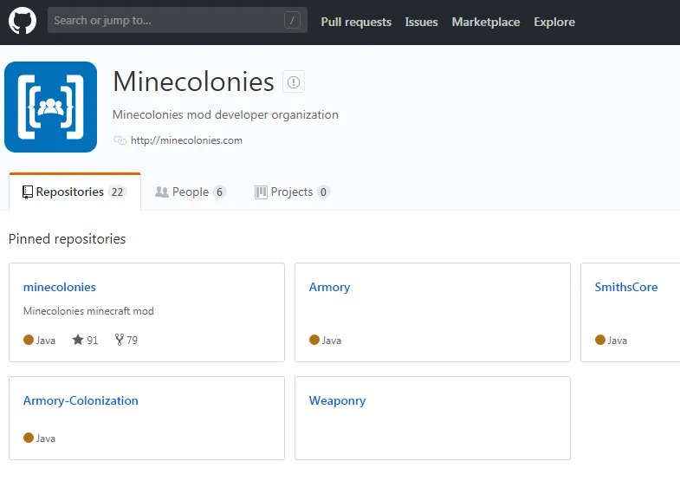
Task: Click the Java language dot on Armory card
Action: pos(314,340)
